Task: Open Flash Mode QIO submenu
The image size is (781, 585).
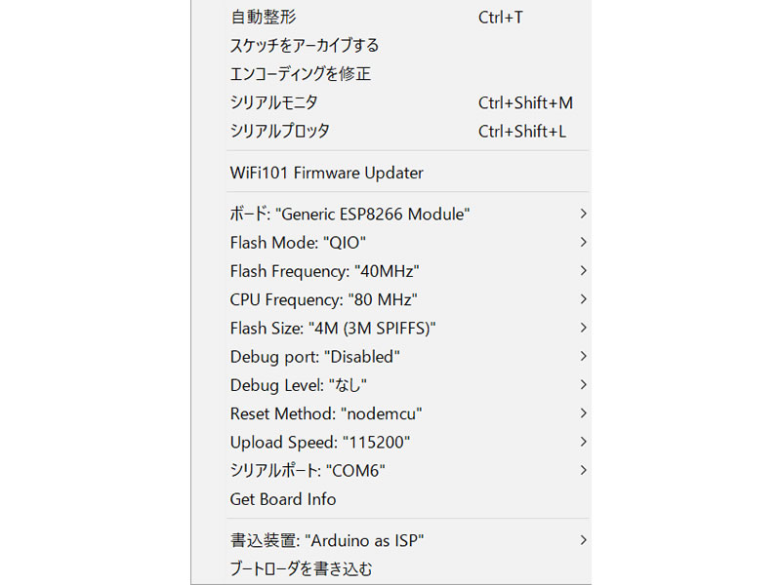Action: pos(299,243)
